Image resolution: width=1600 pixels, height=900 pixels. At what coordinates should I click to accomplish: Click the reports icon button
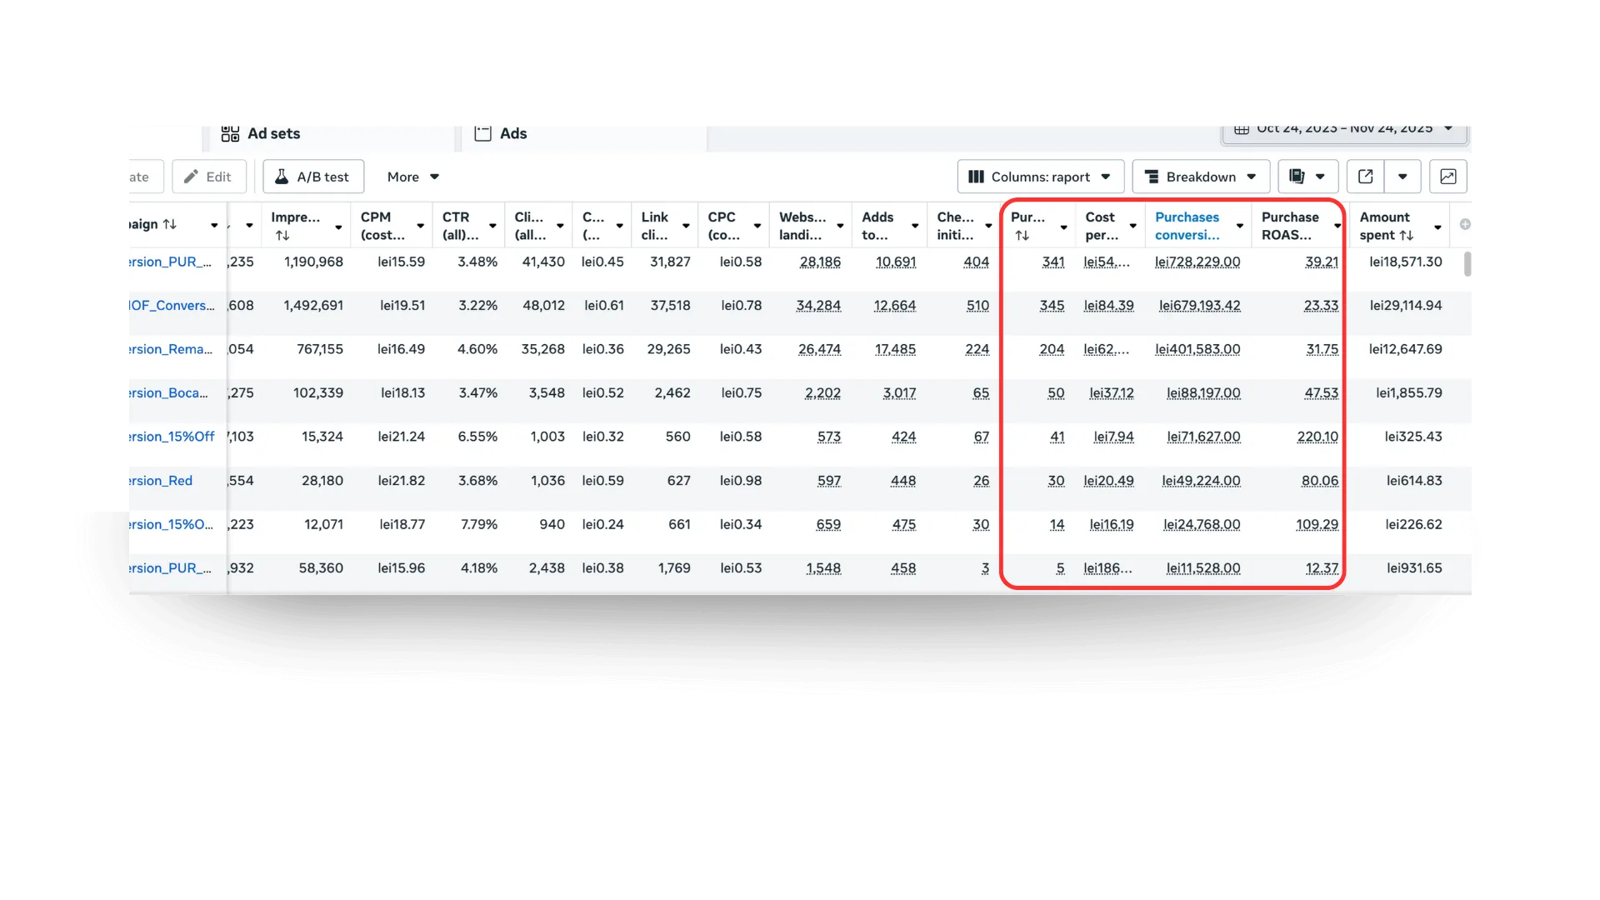(x=1297, y=177)
